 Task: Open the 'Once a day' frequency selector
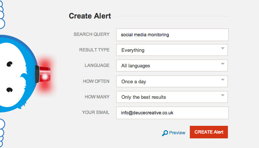tap(172, 81)
